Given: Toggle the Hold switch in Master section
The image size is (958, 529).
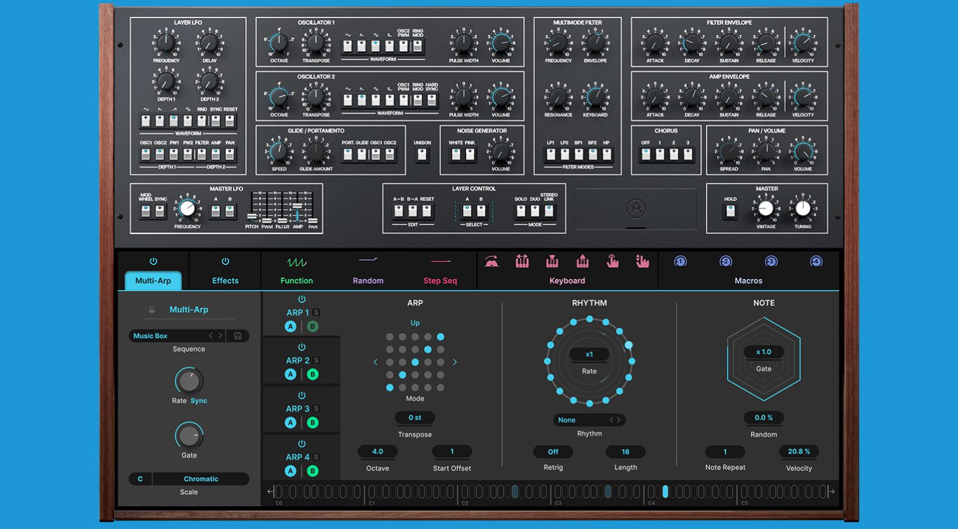Looking at the screenshot, I should (x=729, y=212).
